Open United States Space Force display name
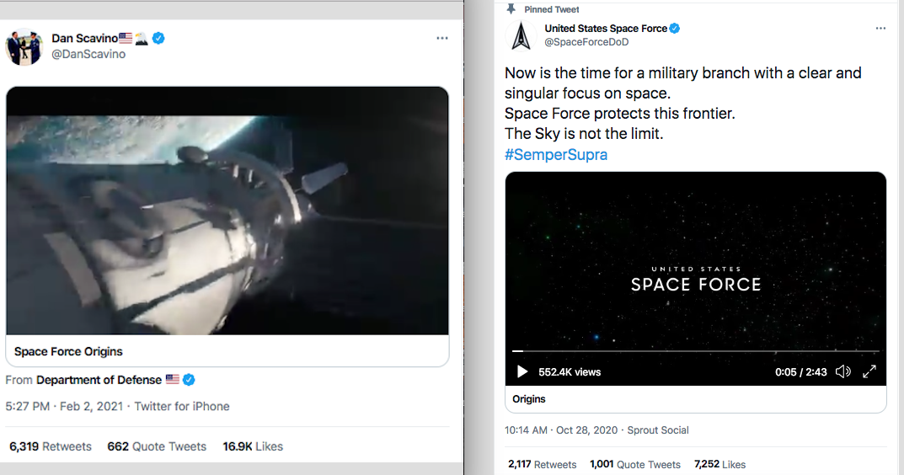 [606, 29]
